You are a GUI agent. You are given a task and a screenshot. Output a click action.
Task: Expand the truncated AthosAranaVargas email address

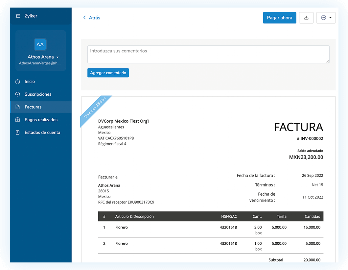coord(40,63)
